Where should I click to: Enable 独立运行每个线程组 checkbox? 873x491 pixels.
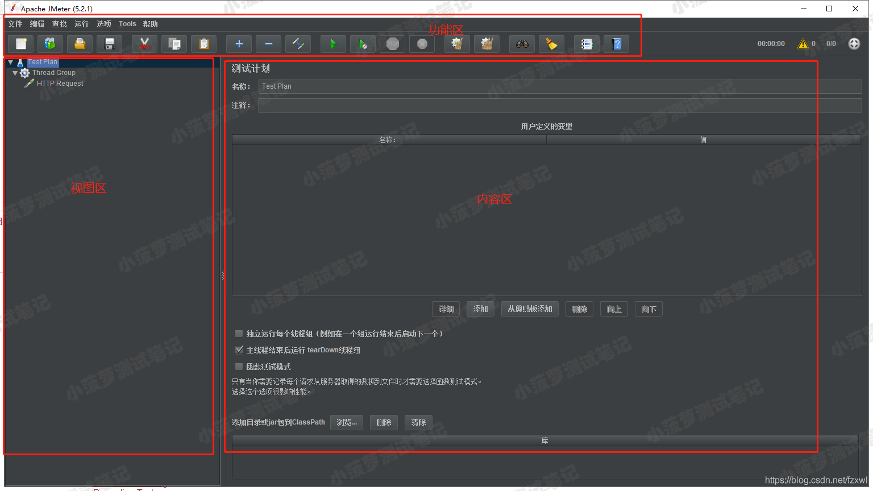pyautogui.click(x=239, y=334)
